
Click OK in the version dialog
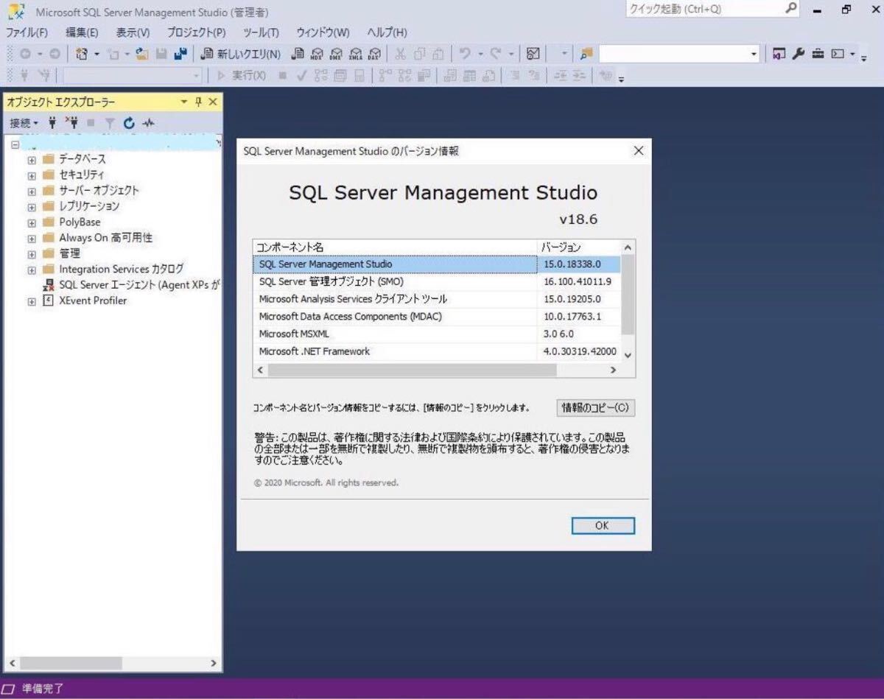tap(603, 525)
